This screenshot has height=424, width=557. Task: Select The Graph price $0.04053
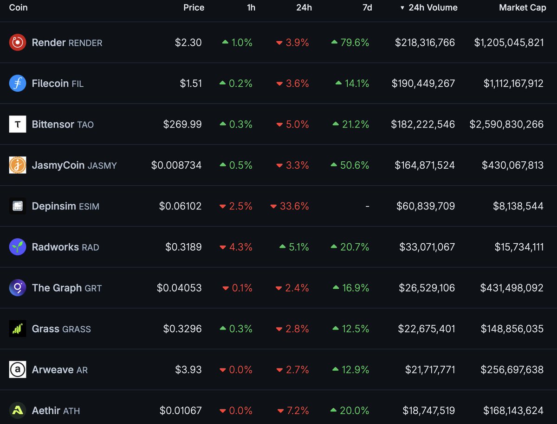[179, 288]
